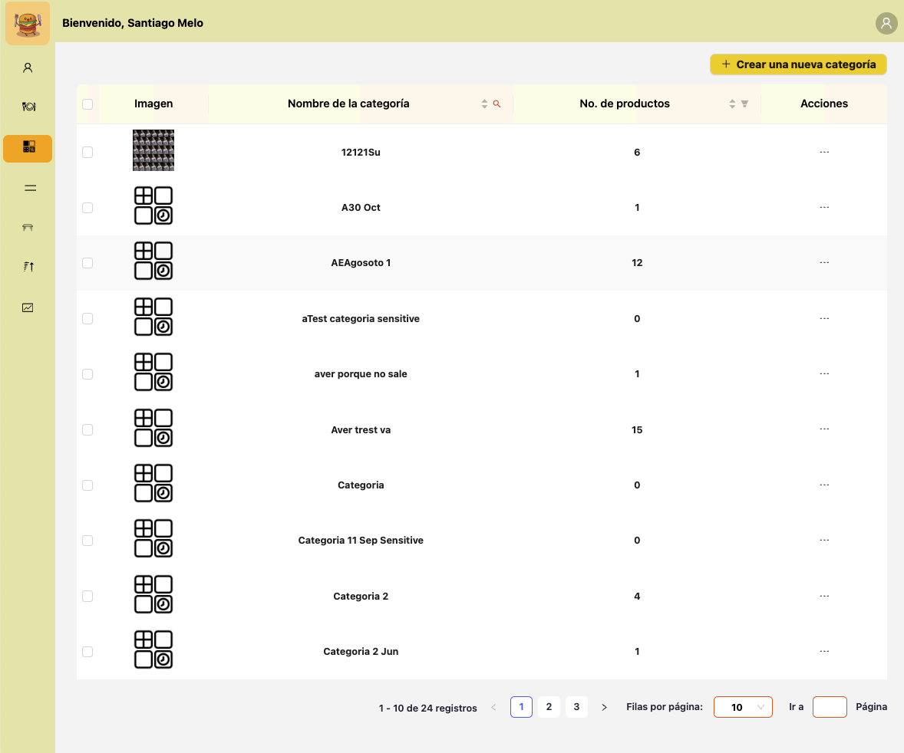904x753 pixels.
Task: Open the tables icon in sidebar
Action: tap(28, 228)
